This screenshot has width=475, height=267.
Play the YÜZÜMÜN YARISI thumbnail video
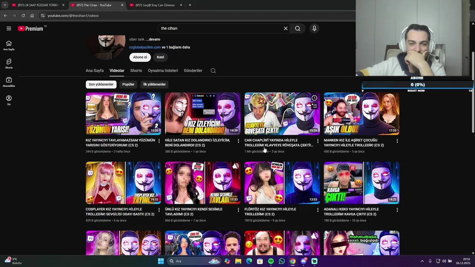[x=123, y=113]
